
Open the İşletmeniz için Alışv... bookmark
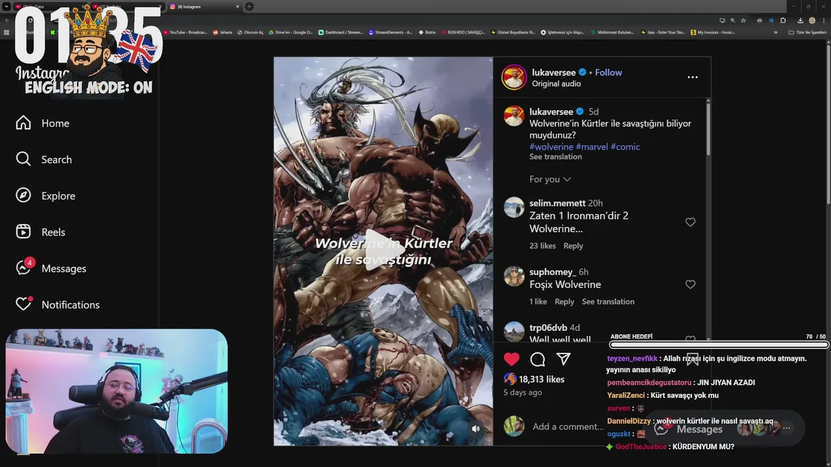coord(562,32)
